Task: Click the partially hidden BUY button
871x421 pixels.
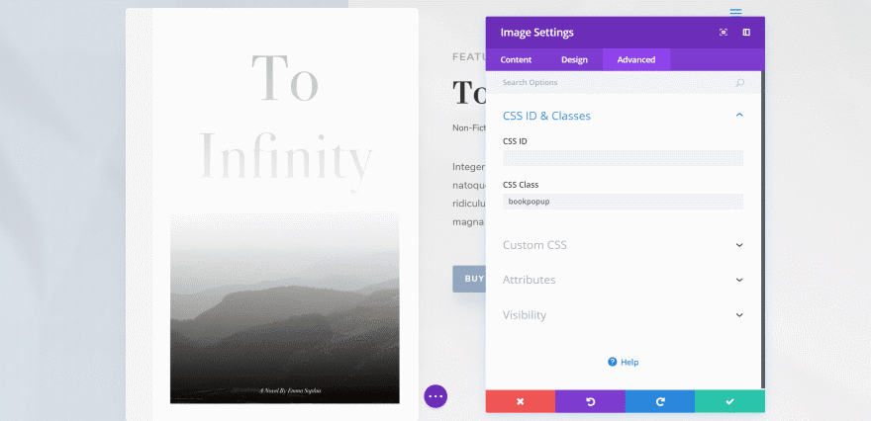Action: pos(469,279)
